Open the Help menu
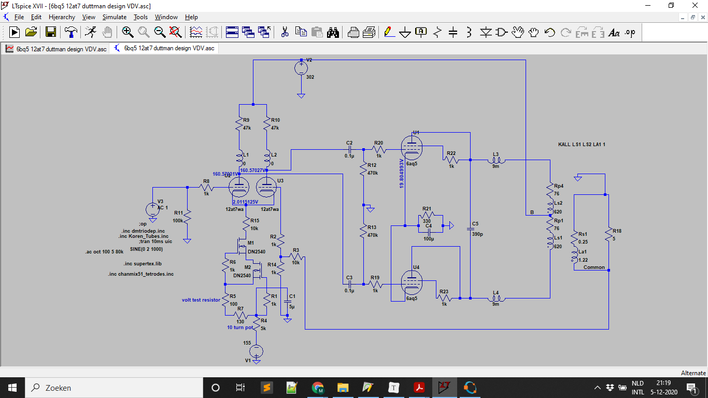This screenshot has height=398, width=708. pos(191,17)
